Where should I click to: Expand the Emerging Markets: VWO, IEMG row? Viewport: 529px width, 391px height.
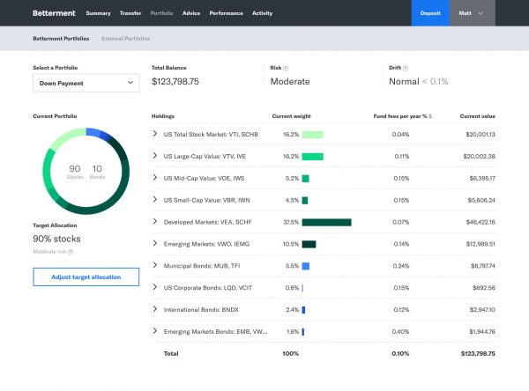(x=155, y=243)
